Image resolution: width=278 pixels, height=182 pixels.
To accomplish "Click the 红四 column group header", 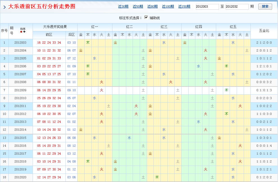I will coord(198,27).
